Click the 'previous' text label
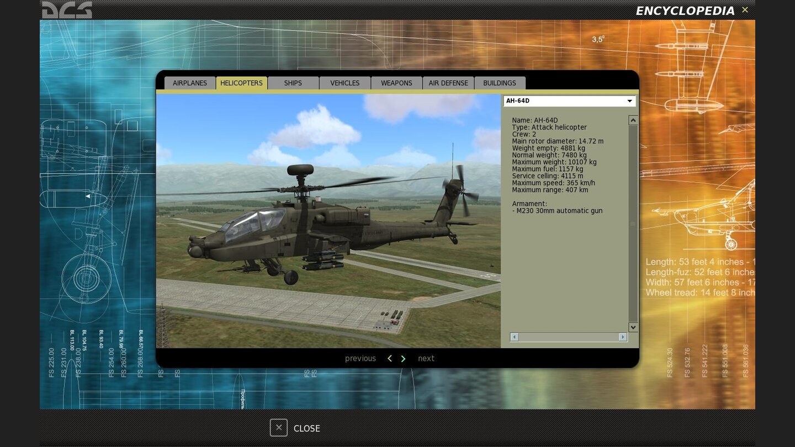Image resolution: width=795 pixels, height=447 pixels. click(x=361, y=359)
